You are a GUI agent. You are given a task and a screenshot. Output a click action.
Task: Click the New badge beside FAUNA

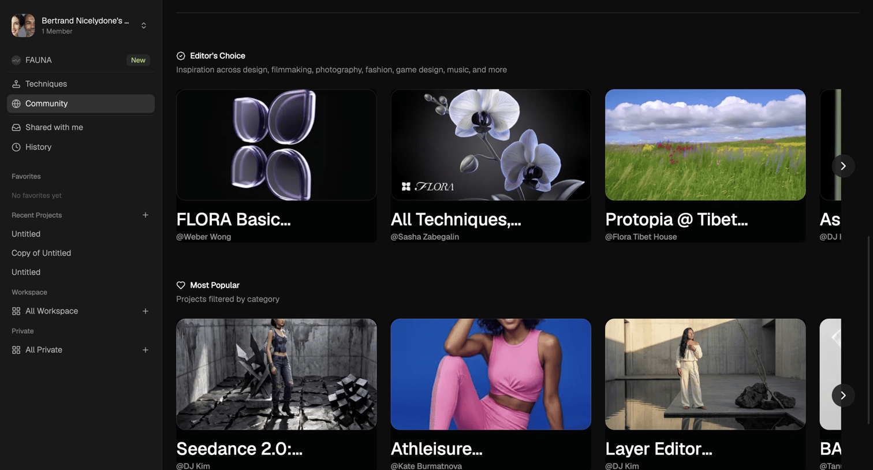(x=138, y=60)
